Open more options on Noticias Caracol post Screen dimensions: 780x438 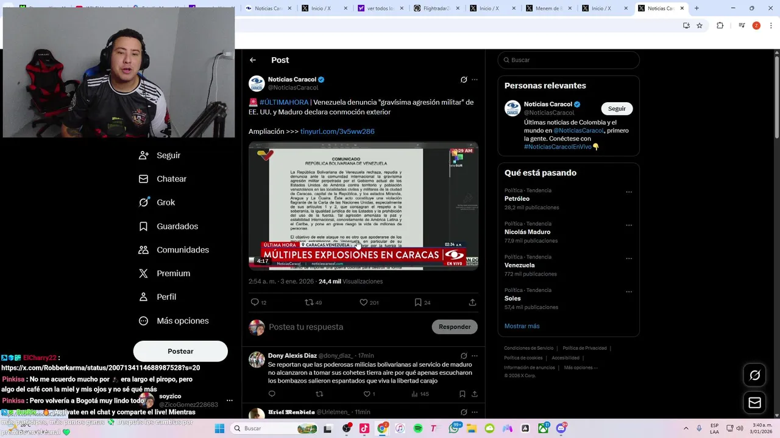click(475, 80)
